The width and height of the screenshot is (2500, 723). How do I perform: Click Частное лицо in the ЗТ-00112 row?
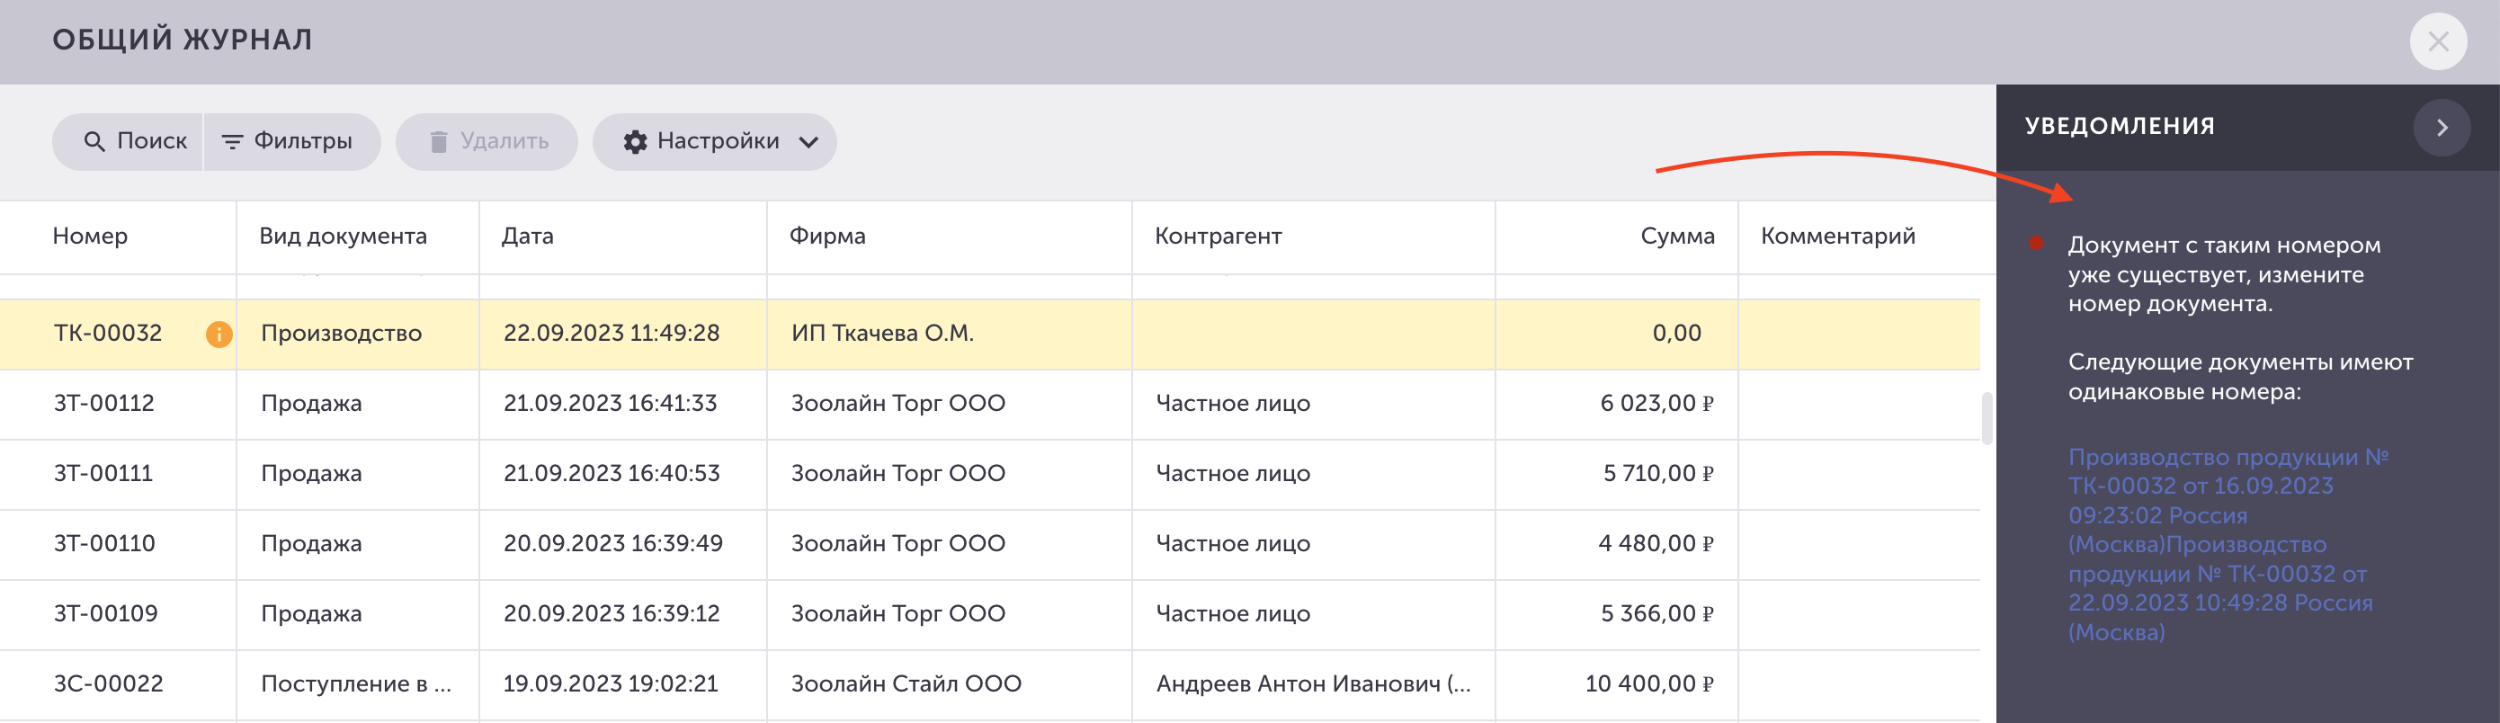click(x=1233, y=403)
